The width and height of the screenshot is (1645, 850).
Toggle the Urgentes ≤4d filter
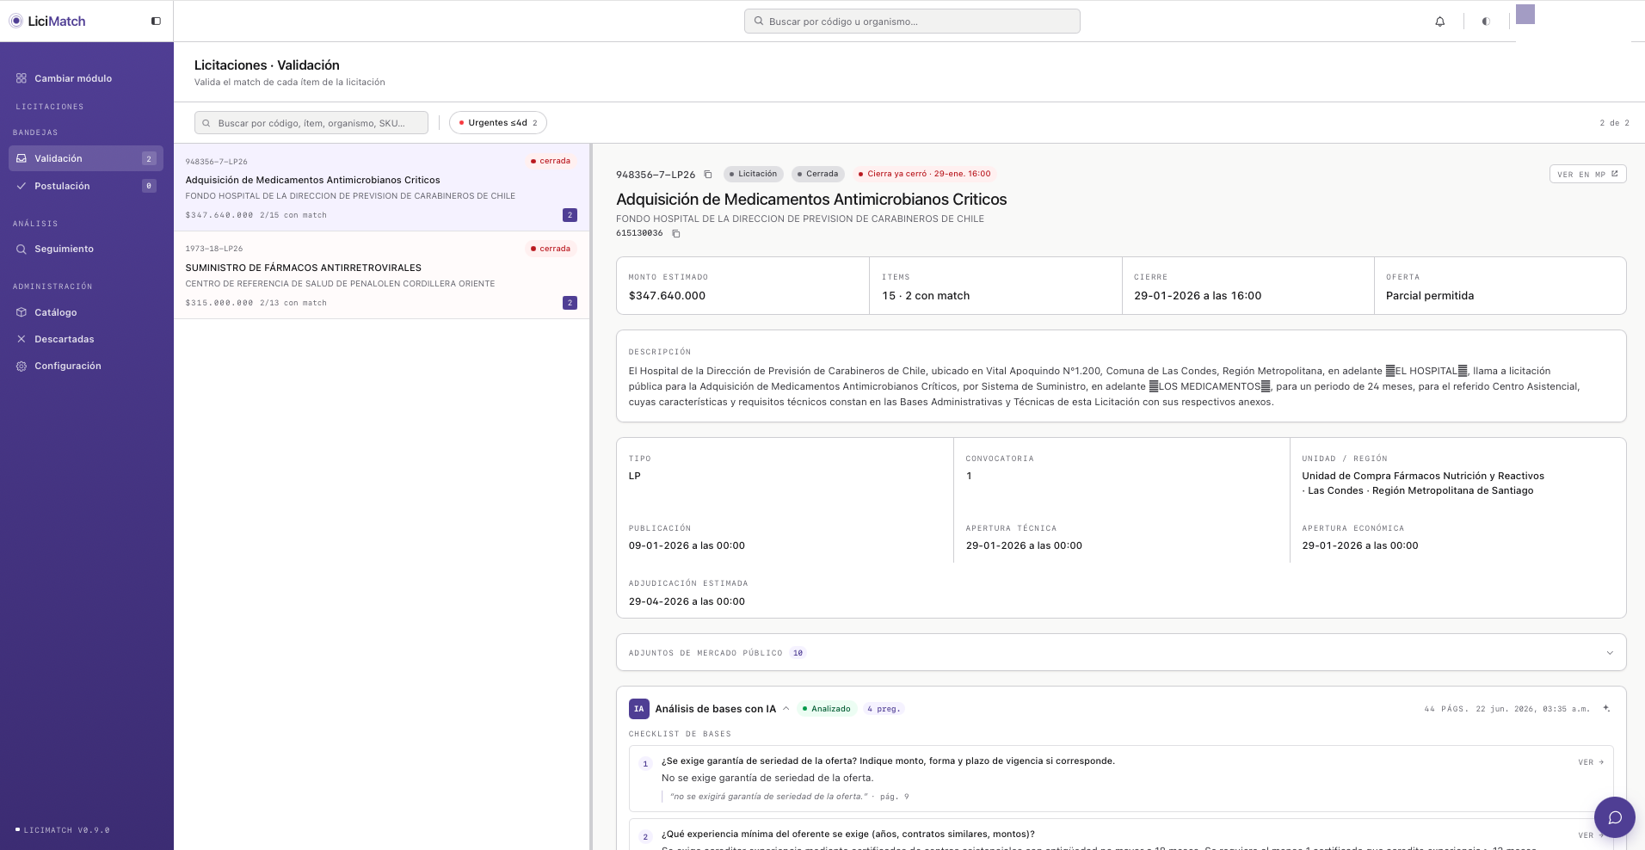click(x=498, y=123)
